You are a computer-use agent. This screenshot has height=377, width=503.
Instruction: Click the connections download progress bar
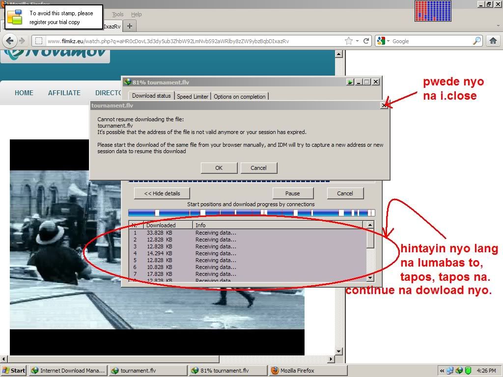click(x=251, y=213)
